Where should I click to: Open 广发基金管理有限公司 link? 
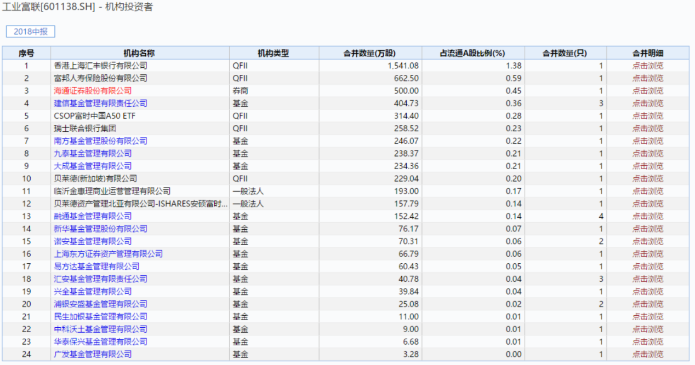coord(93,355)
